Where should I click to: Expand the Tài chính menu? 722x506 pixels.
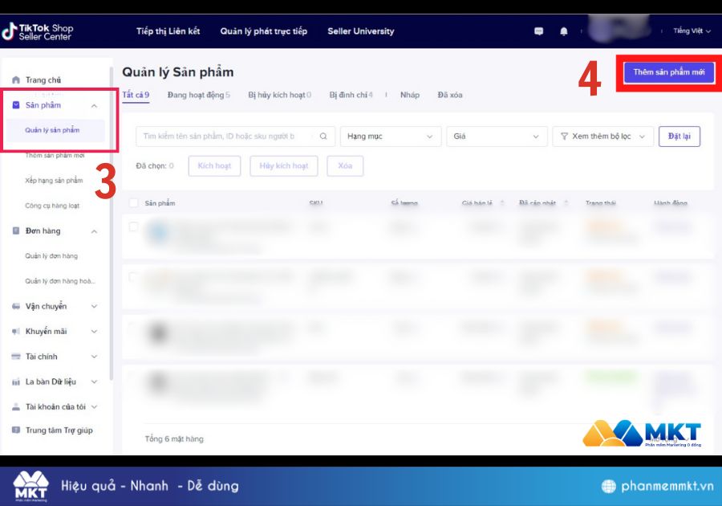[94, 357]
